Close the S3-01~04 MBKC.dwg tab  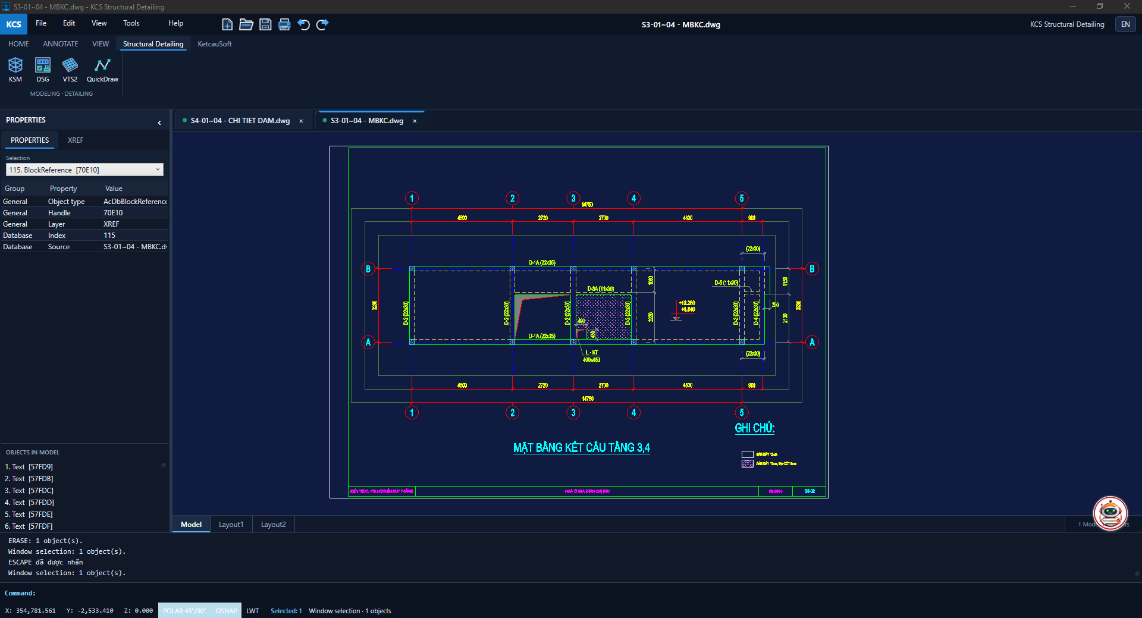[415, 121]
